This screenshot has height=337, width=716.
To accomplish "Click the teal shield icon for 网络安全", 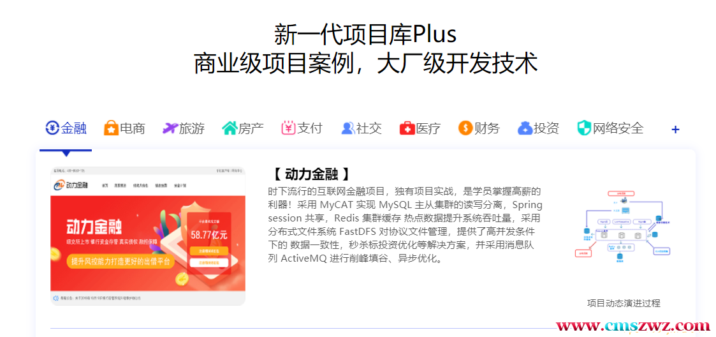I will pos(584,128).
